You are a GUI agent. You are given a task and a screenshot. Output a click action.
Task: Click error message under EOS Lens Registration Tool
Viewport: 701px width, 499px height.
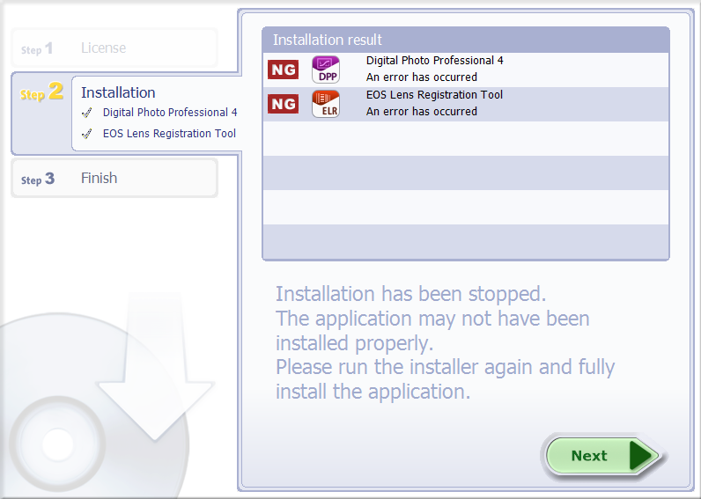tap(422, 112)
